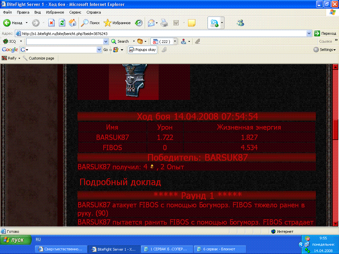Image resolution: width=339 pixels, height=254 pixels.
Task: Open the Избранное menu
Action: click(x=55, y=12)
